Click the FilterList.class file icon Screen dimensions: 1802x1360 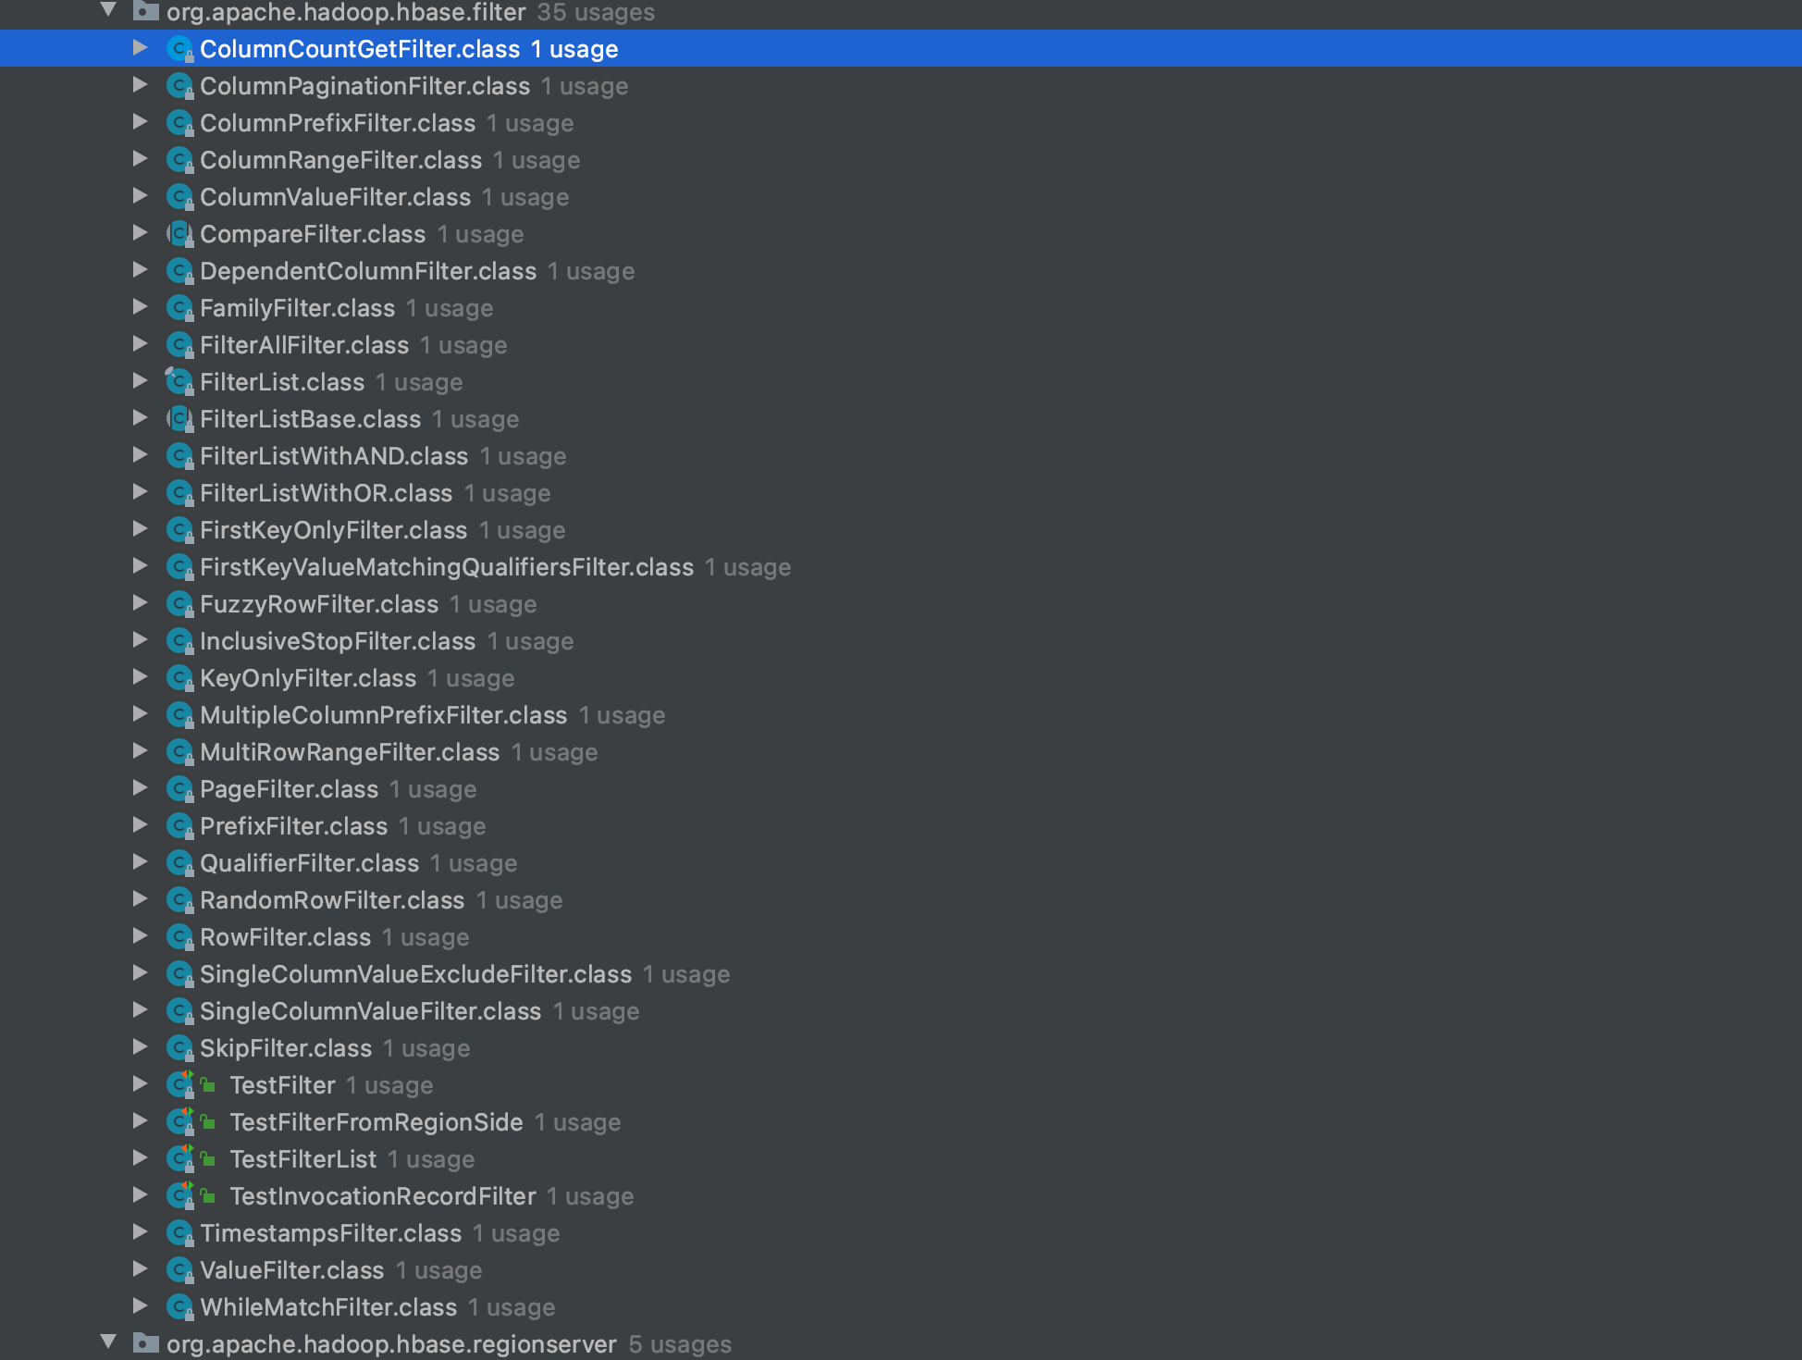click(x=179, y=382)
